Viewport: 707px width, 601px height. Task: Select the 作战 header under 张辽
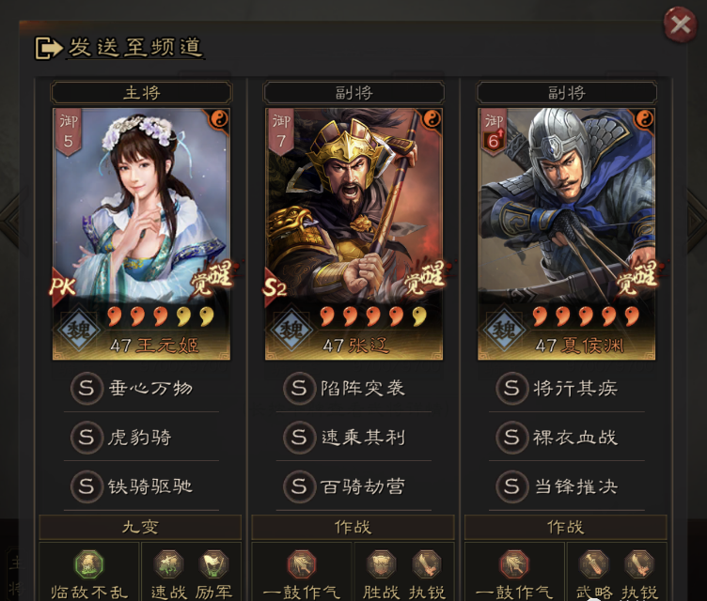353,527
